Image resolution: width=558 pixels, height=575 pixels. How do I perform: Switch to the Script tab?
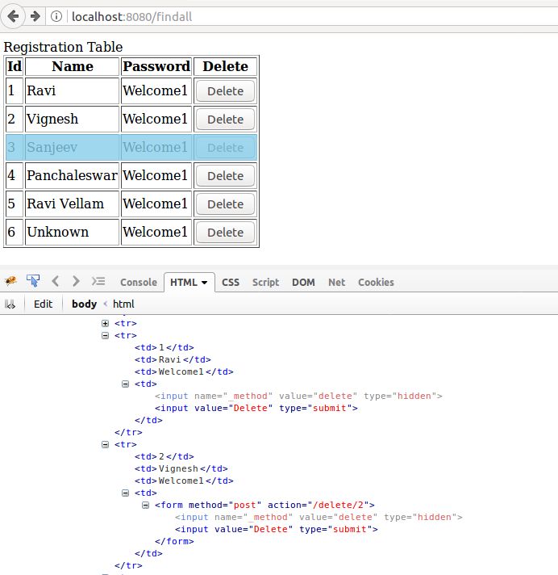pyautogui.click(x=265, y=282)
